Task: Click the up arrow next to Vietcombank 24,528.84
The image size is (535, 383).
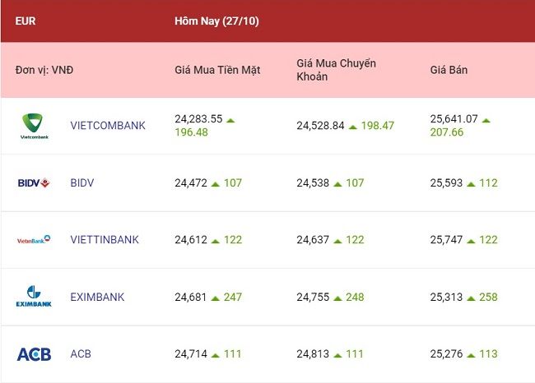Action: coord(353,127)
